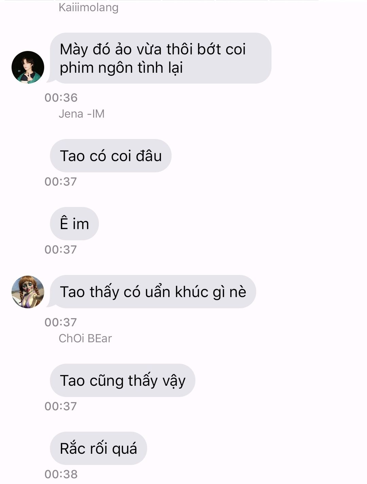Select the message 'Mày đó ảo vừa thôi'
The width and height of the screenshot is (367, 484).
point(160,58)
